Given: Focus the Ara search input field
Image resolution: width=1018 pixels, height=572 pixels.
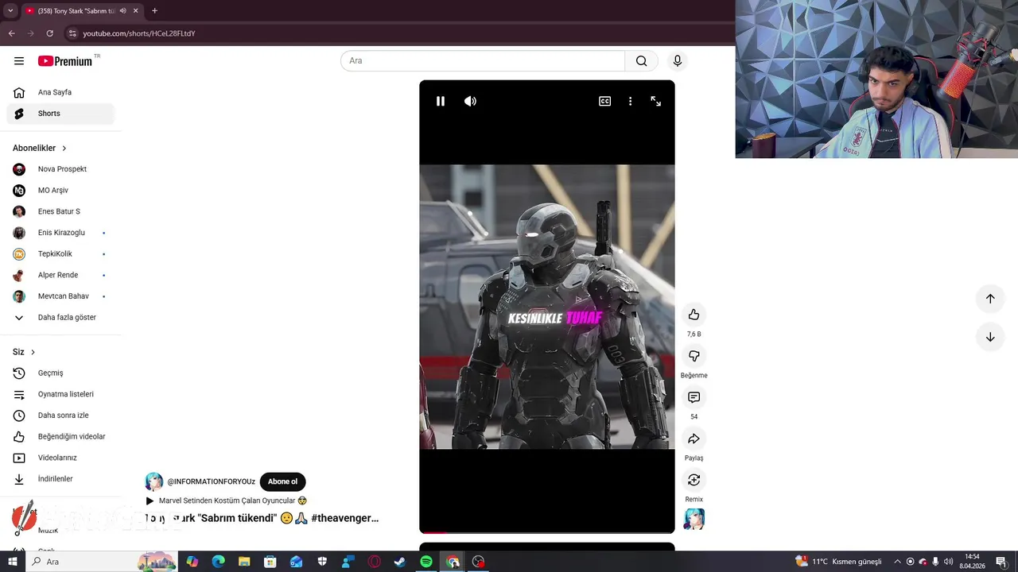Looking at the screenshot, I should [x=483, y=60].
